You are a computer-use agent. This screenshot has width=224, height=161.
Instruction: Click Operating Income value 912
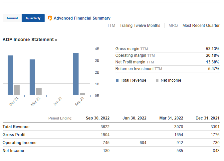(x=180, y=143)
